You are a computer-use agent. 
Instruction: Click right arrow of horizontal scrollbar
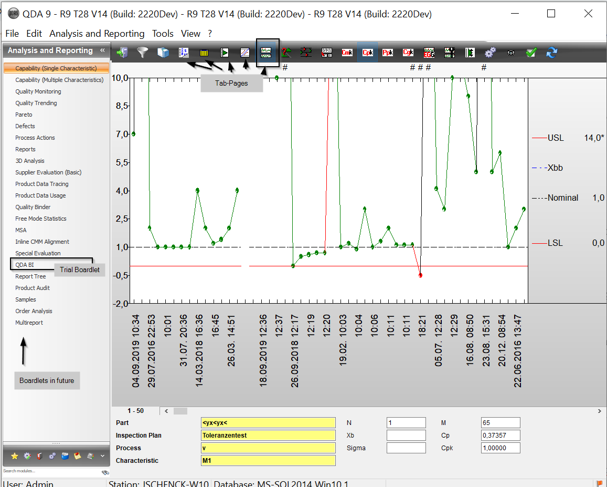[x=599, y=411]
